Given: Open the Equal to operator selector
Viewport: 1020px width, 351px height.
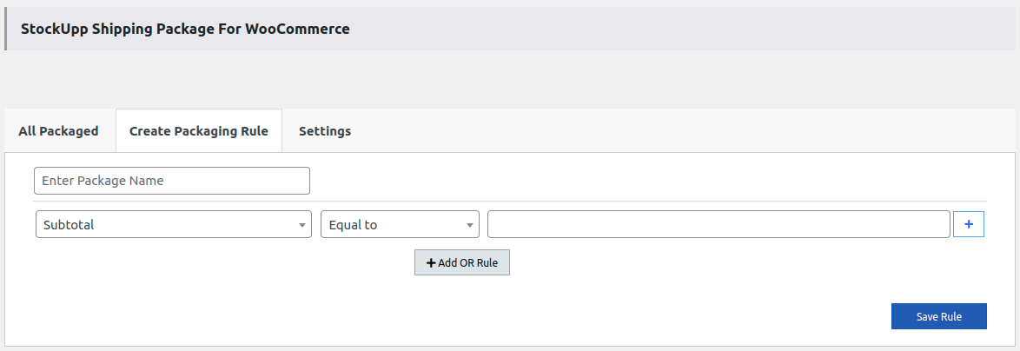Looking at the screenshot, I should click(x=400, y=224).
